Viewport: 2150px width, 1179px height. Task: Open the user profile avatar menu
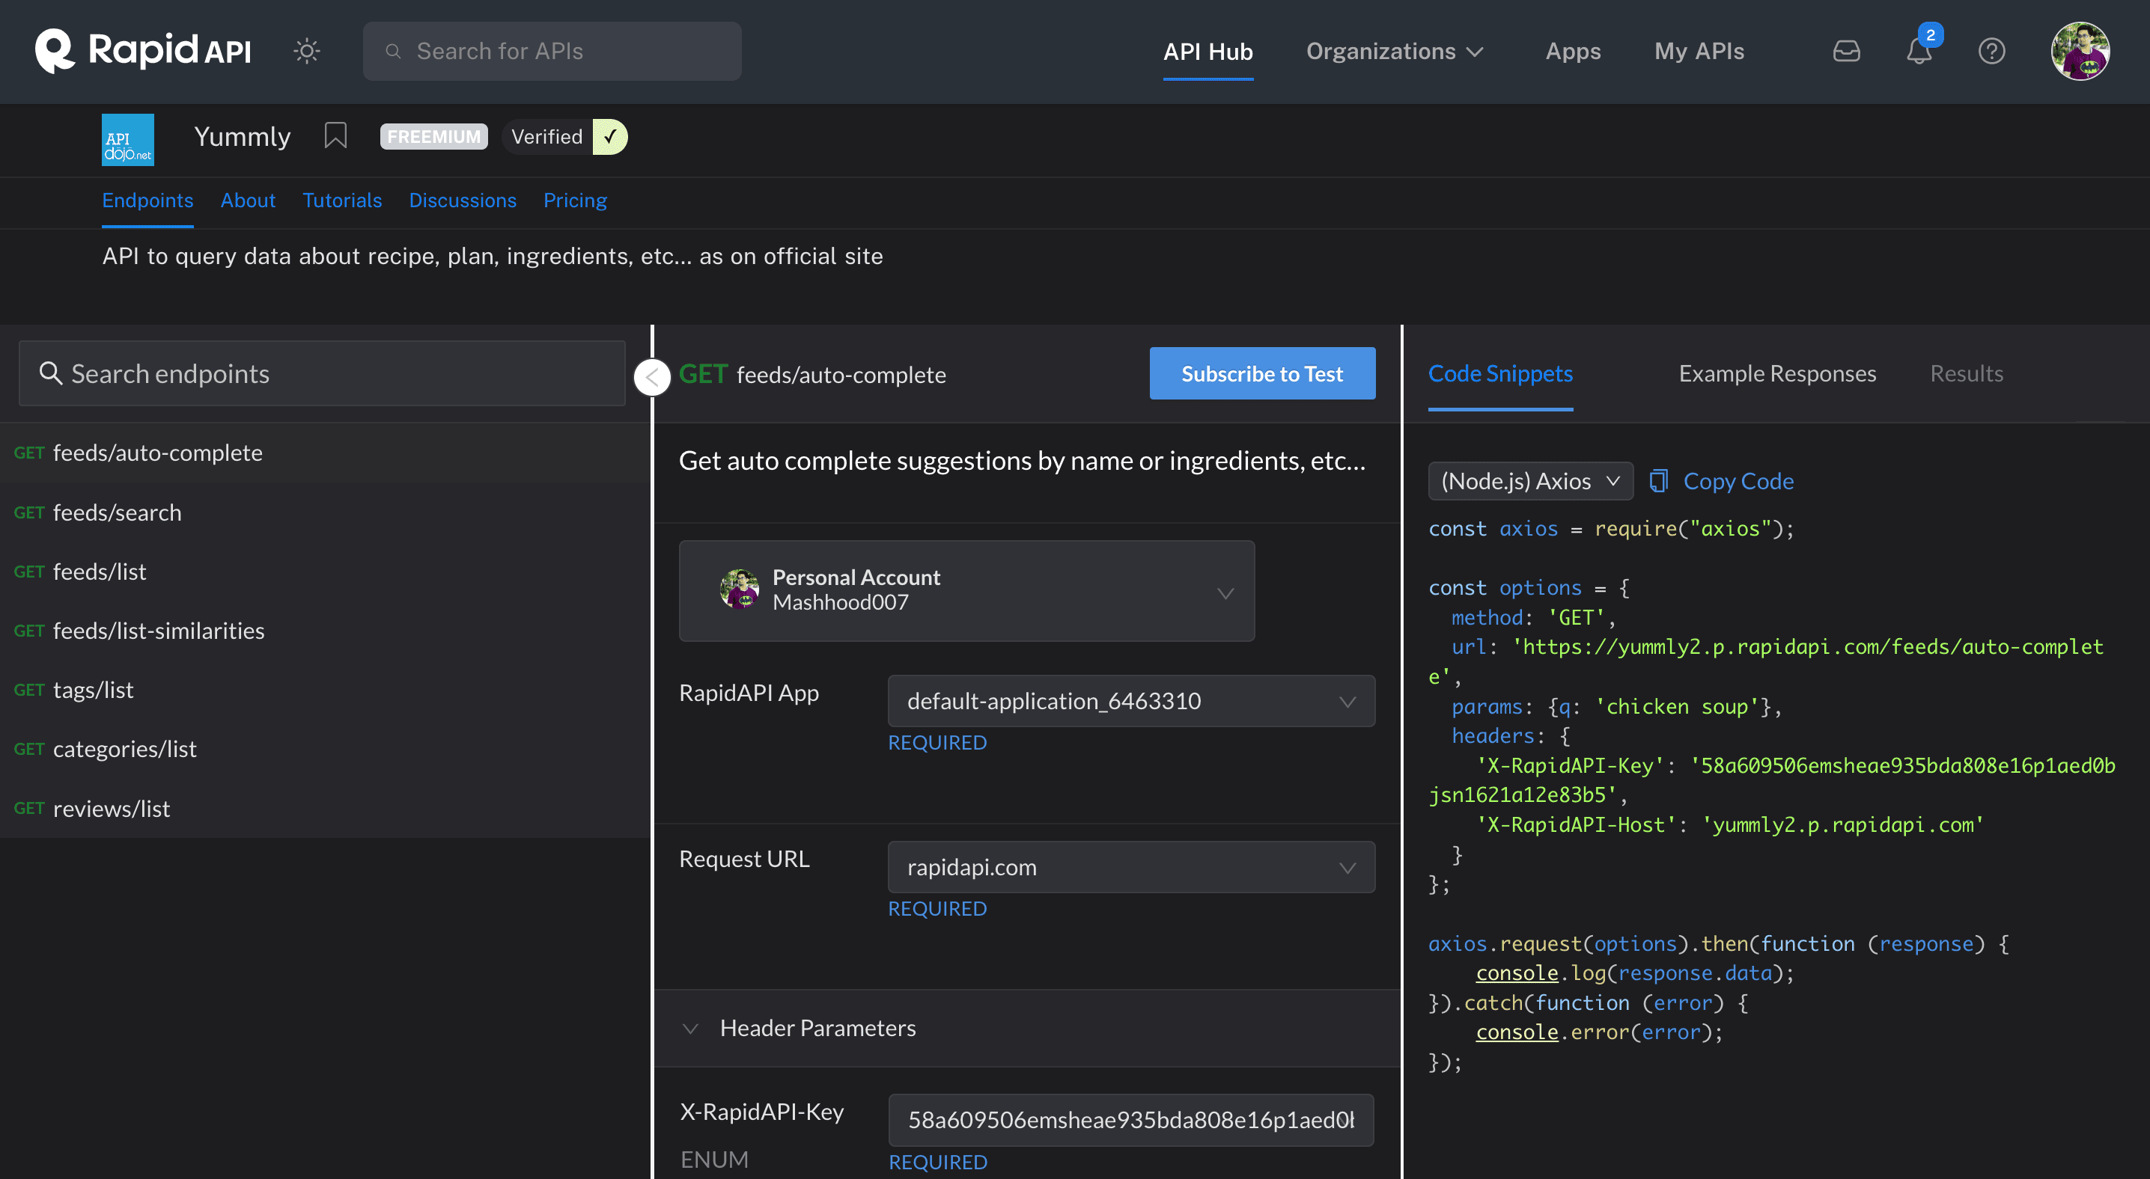pos(2080,51)
